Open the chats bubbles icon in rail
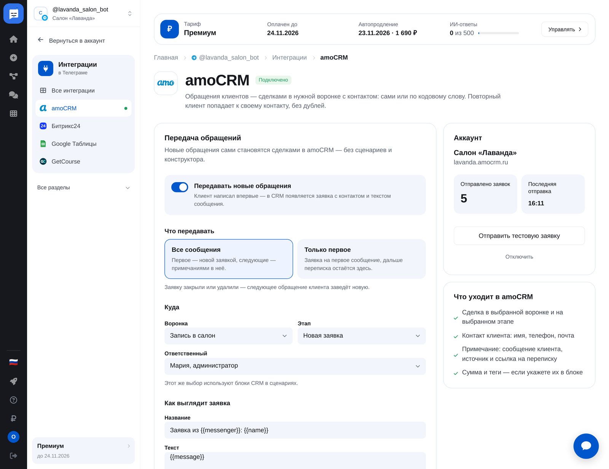The image size is (609, 469). (x=13, y=95)
